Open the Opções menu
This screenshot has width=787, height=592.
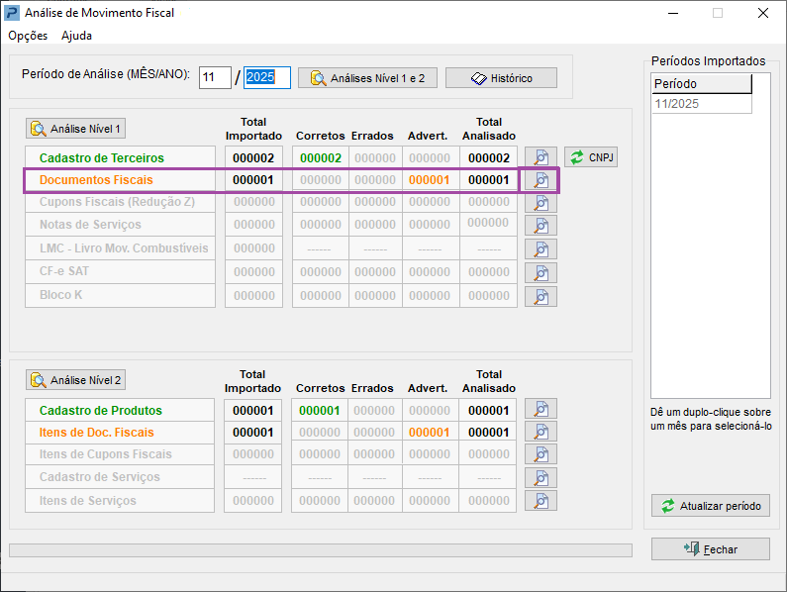[28, 36]
